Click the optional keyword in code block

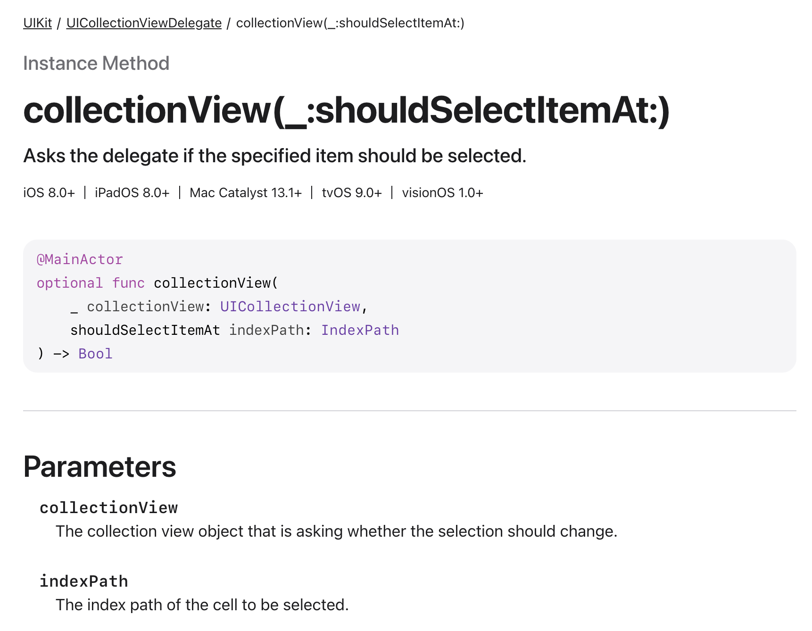[70, 283]
